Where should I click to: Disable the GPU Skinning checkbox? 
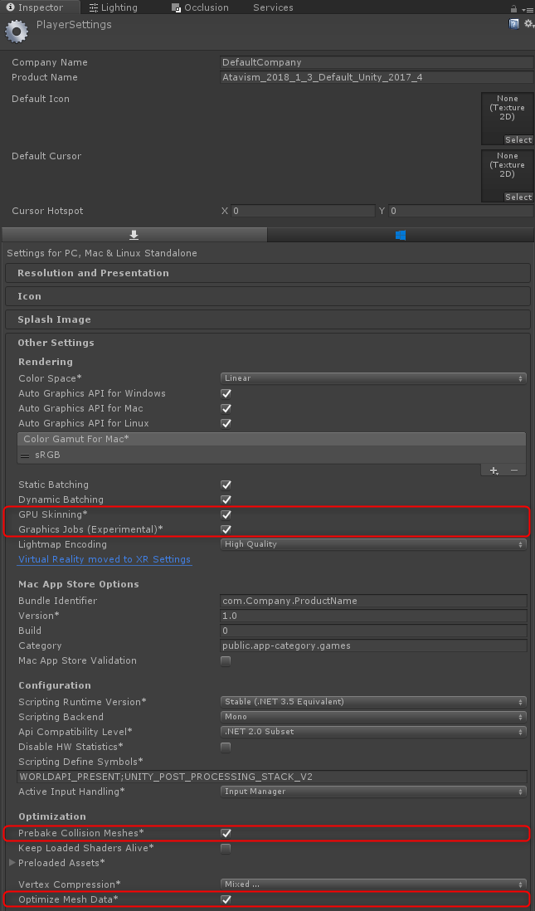coord(226,514)
